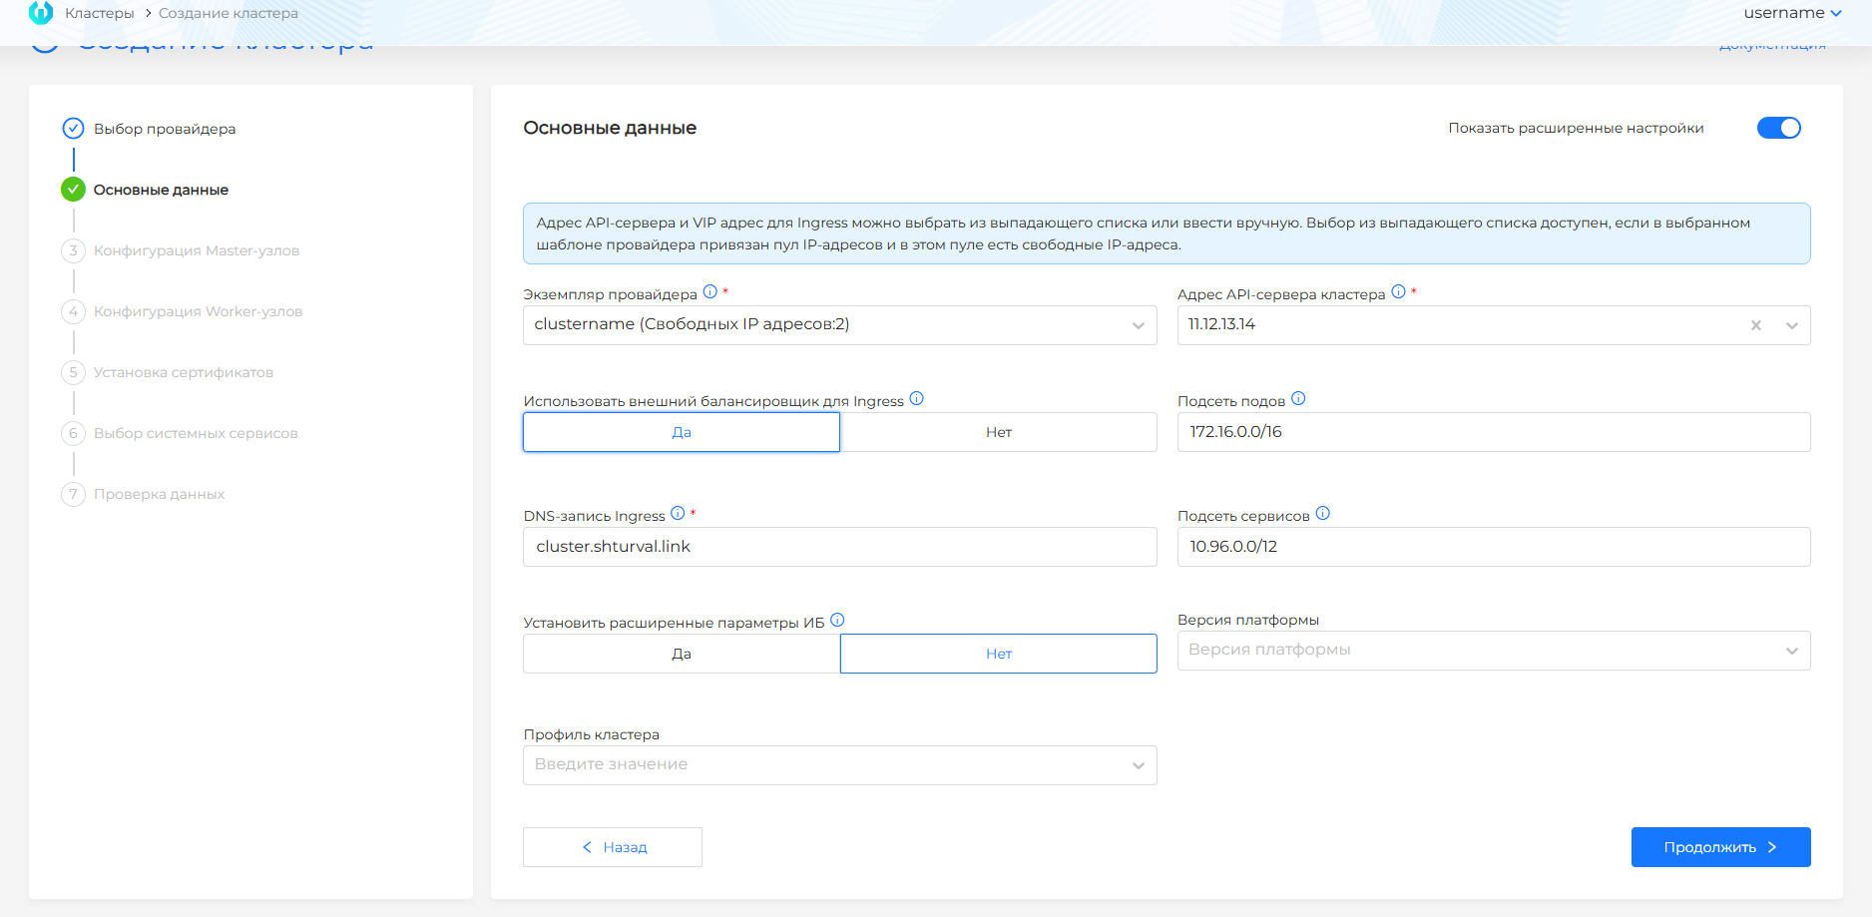
Task: Go to Проверка данных step
Action: tap(159, 494)
